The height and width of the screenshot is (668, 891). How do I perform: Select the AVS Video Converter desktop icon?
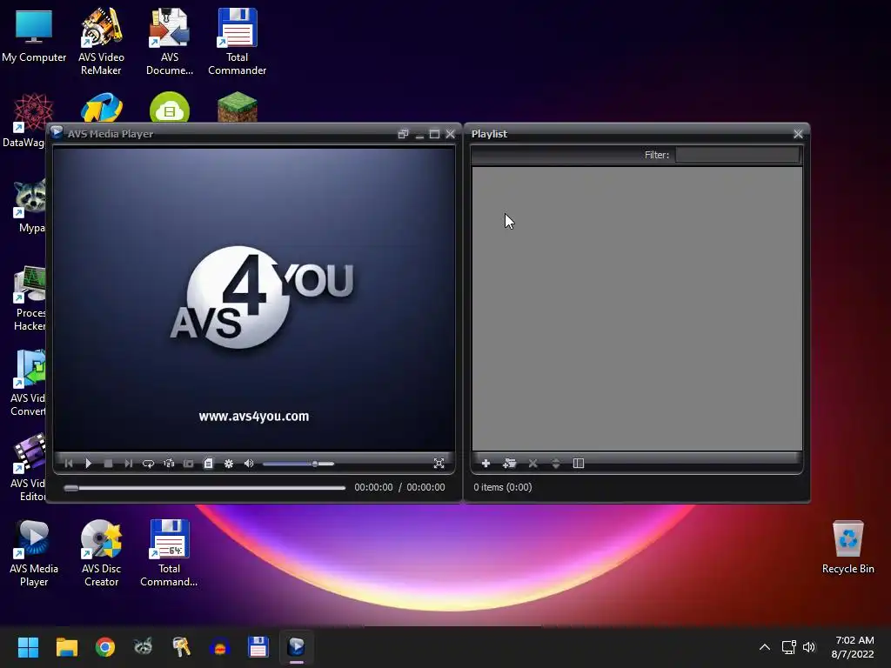click(x=28, y=383)
